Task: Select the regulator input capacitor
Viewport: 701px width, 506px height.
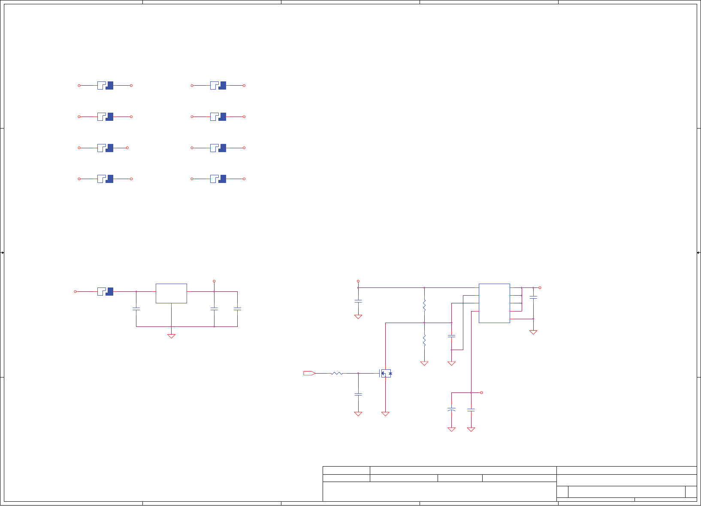Action: pos(136,309)
